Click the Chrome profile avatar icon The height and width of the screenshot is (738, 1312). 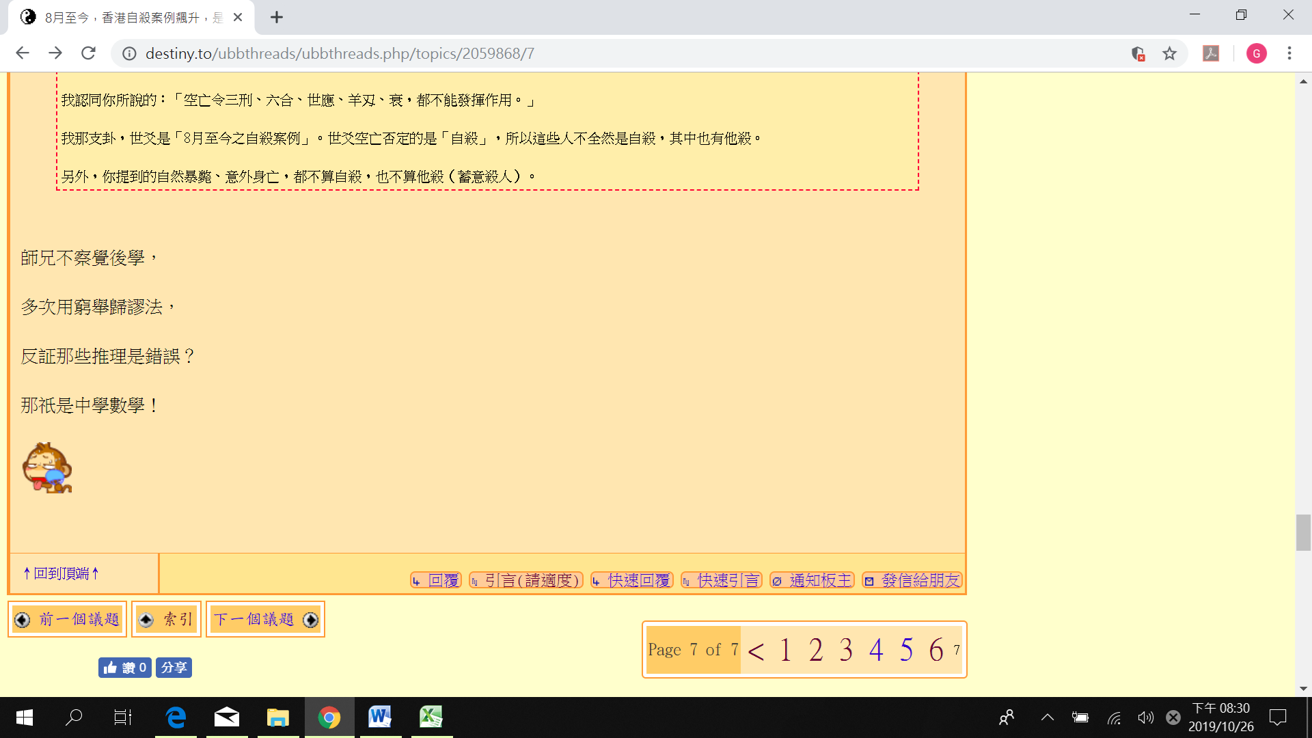pos(1257,53)
